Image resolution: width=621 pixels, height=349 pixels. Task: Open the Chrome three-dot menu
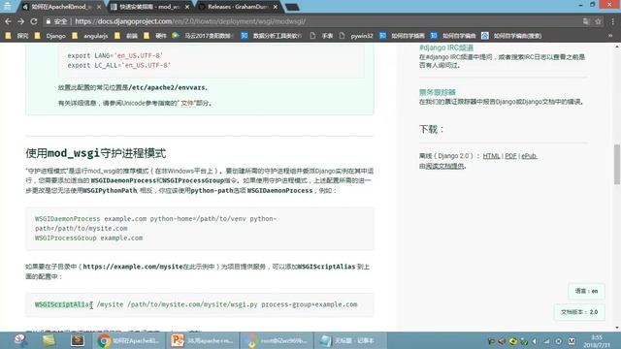click(612, 21)
